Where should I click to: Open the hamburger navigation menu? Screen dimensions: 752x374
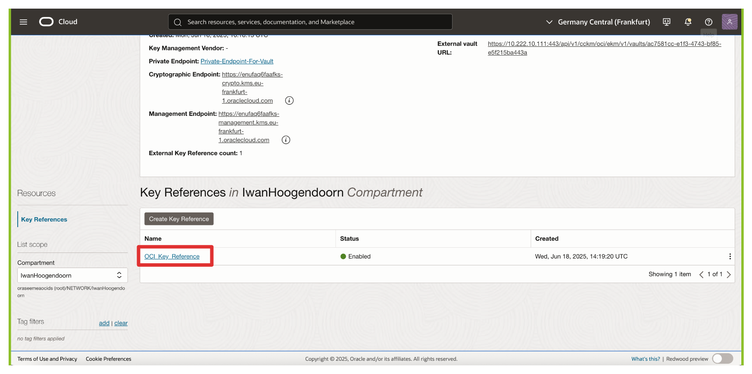point(23,22)
